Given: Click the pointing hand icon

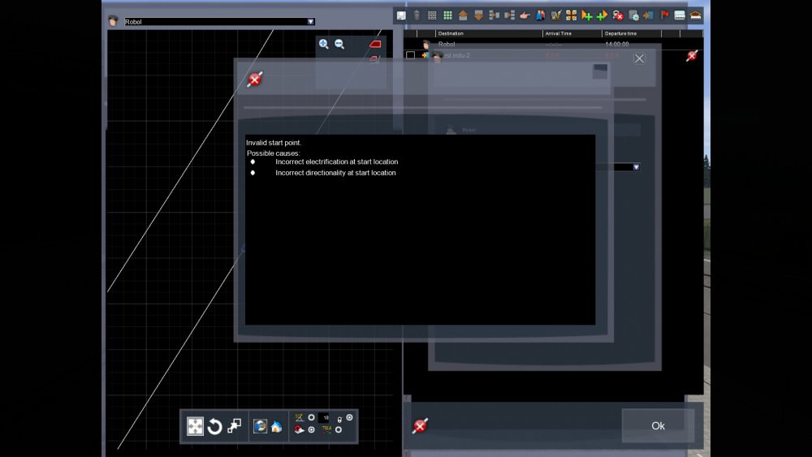Looking at the screenshot, I should pyautogui.click(x=525, y=15).
